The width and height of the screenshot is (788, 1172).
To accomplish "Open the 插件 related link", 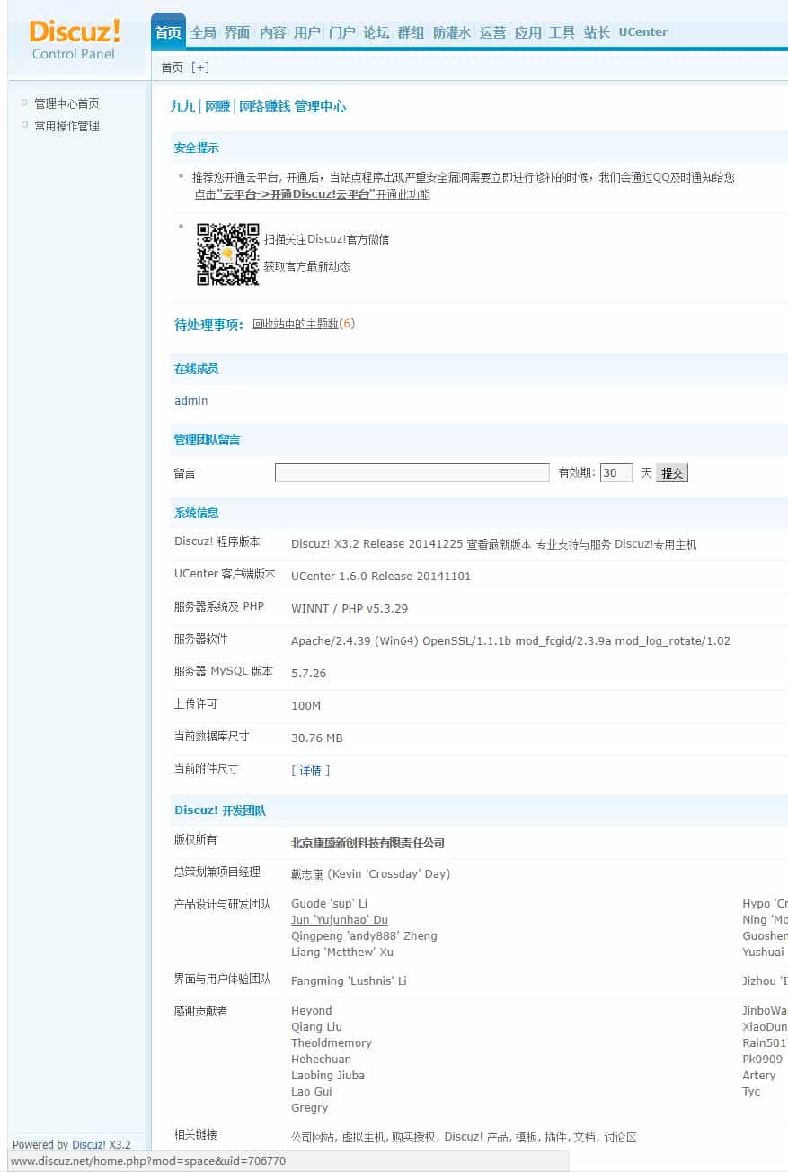I will pos(553,1138).
